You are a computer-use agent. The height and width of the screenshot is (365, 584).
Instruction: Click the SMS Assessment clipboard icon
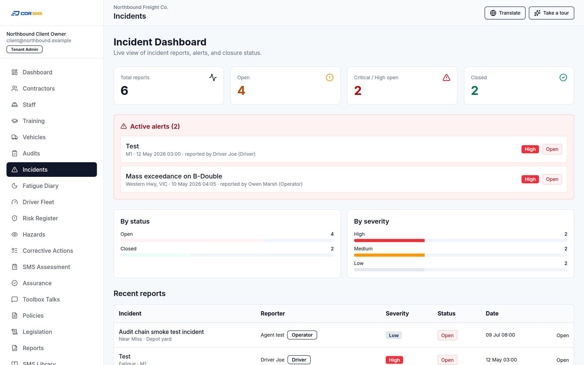pos(15,267)
